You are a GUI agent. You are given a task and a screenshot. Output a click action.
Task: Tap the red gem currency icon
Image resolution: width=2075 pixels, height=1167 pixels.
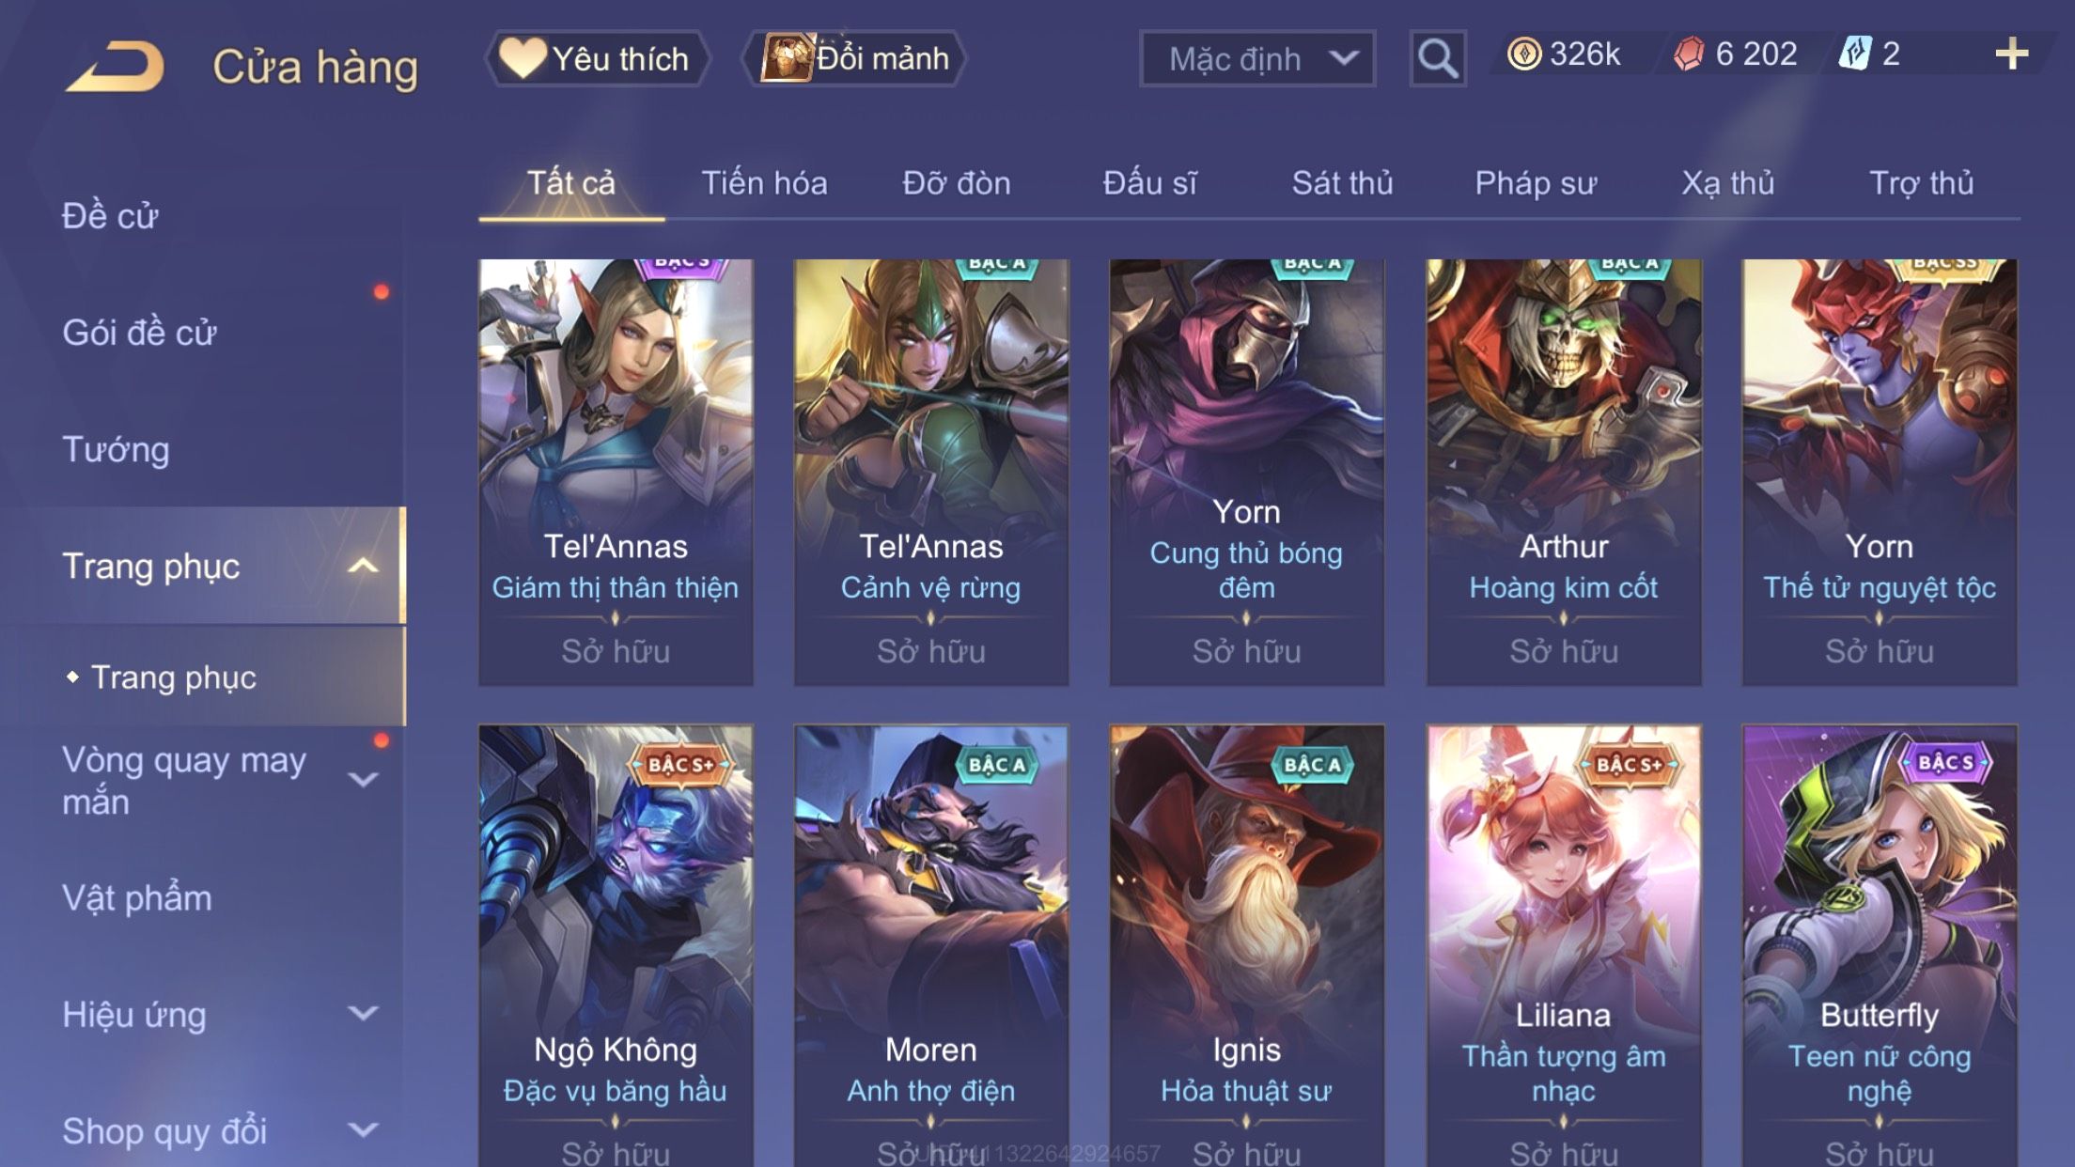1688,54
